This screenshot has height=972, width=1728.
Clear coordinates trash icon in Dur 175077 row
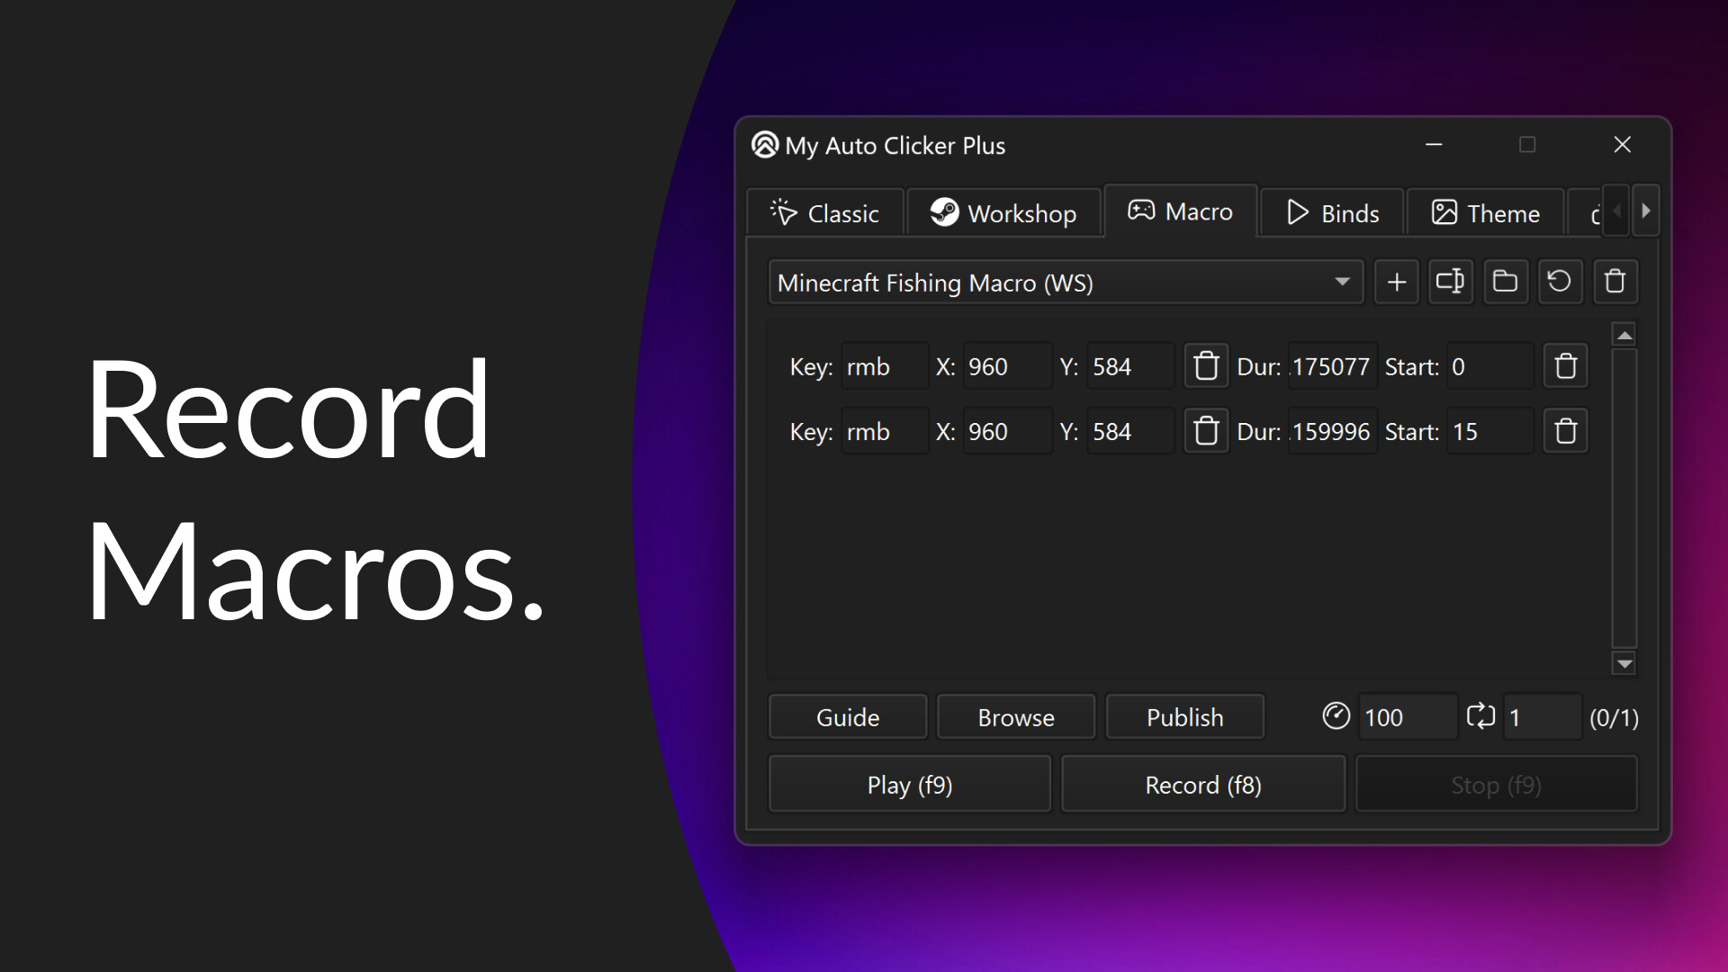coord(1206,366)
